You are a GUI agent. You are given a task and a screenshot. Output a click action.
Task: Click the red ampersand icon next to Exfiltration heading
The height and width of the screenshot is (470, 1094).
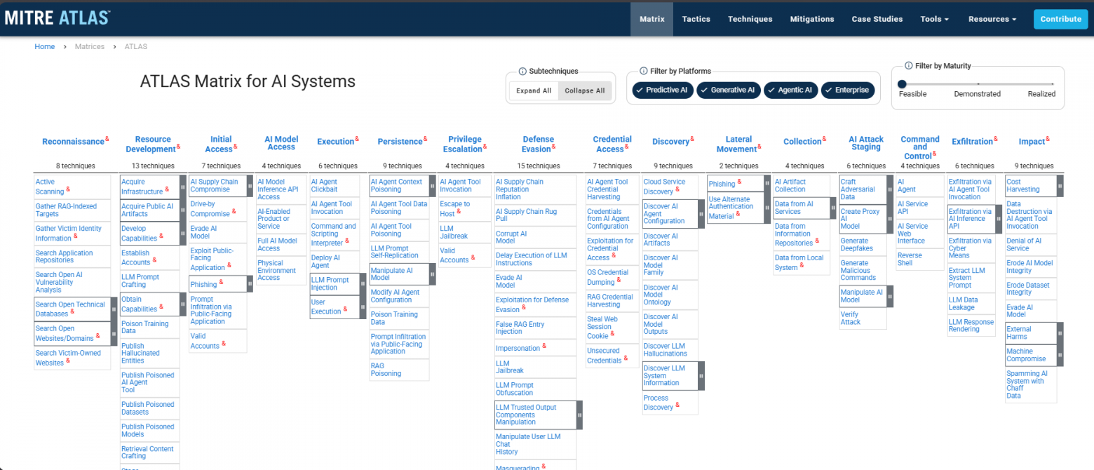tap(996, 139)
